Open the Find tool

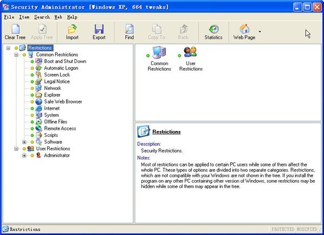(x=129, y=32)
